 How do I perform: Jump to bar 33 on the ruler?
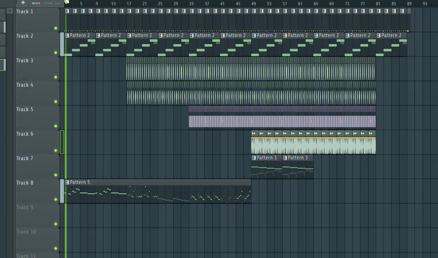[191, 3]
